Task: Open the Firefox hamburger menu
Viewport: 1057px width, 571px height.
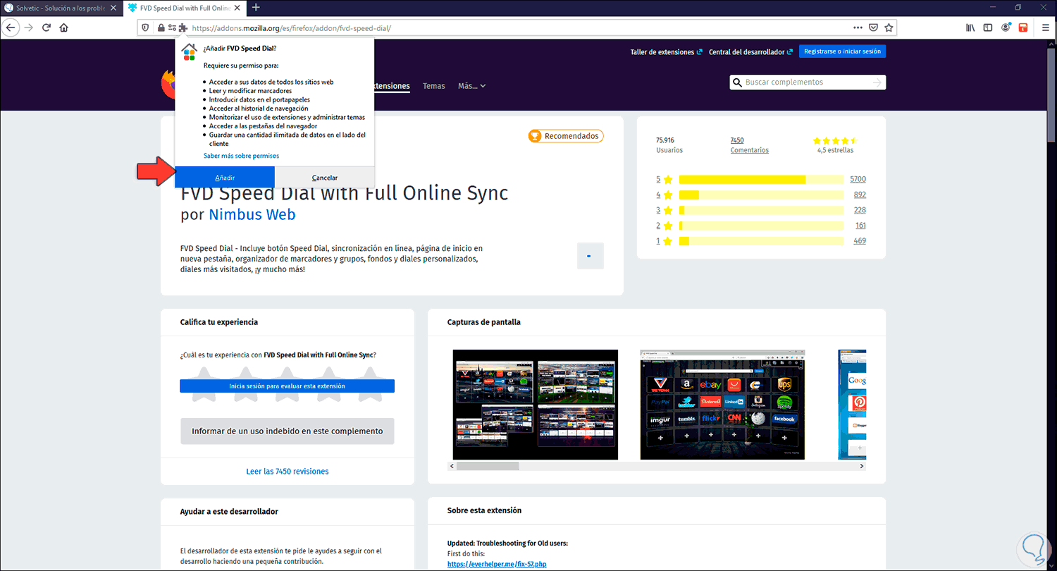Action: click(1044, 27)
